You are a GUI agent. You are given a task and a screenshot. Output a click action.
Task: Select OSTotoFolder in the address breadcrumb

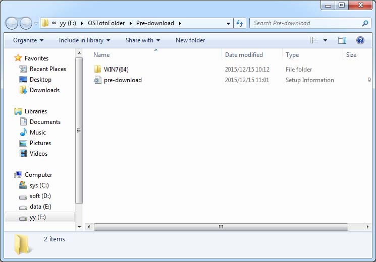(106, 23)
